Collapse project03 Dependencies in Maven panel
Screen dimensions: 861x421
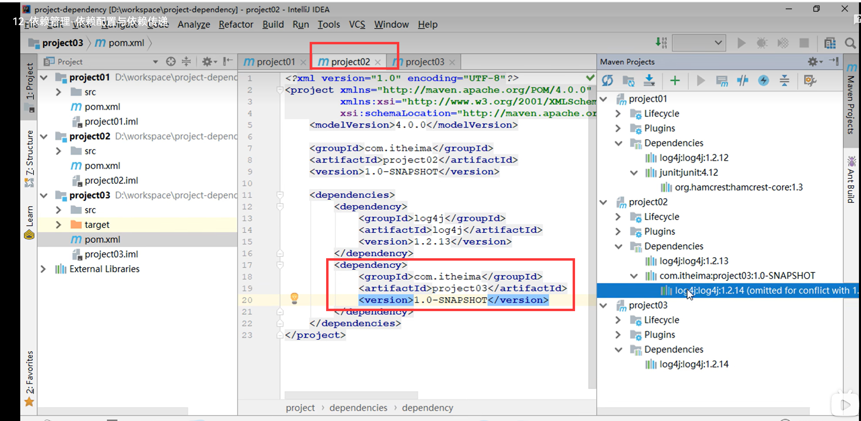(619, 350)
